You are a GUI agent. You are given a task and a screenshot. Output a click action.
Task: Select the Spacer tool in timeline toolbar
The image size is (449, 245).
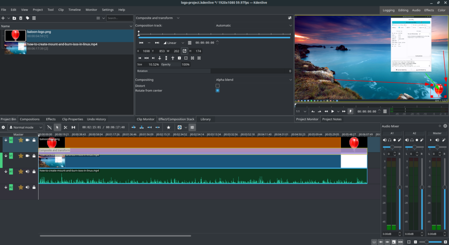[73, 127]
